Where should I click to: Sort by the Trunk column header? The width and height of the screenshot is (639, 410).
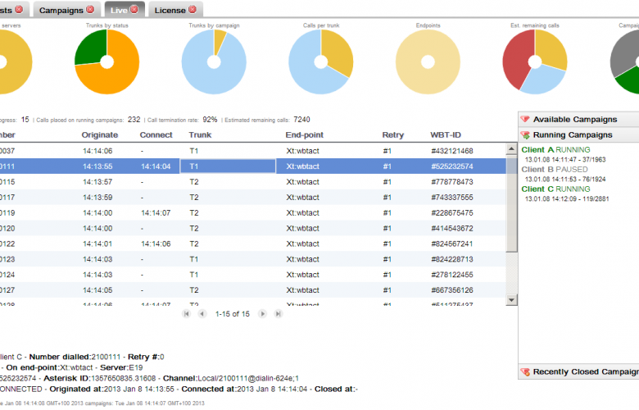pos(200,135)
